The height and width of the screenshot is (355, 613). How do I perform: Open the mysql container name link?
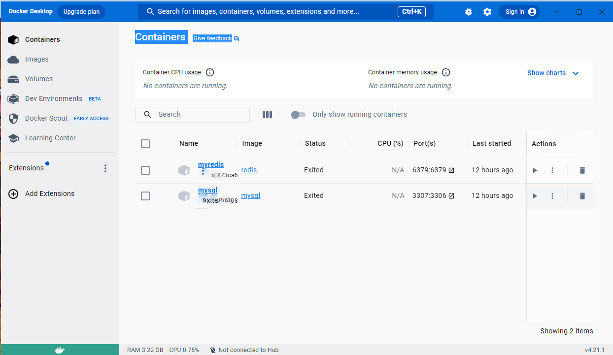(207, 191)
